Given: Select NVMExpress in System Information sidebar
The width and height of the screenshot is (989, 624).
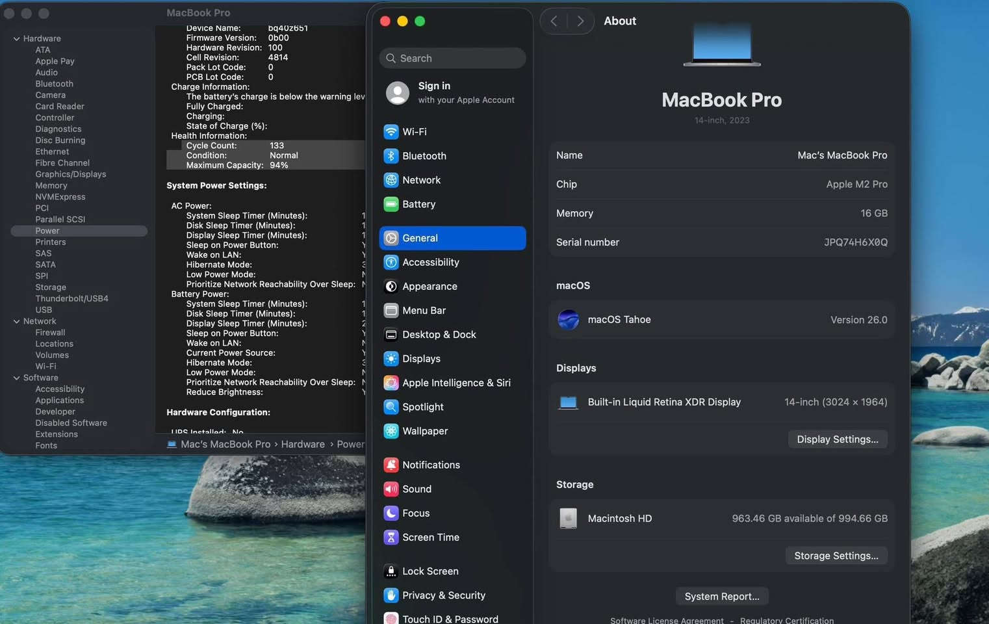Looking at the screenshot, I should (x=60, y=197).
